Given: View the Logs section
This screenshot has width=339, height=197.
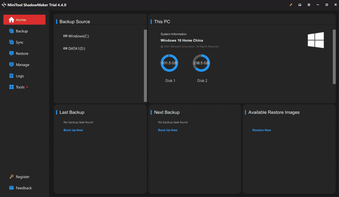Looking at the screenshot, I should pyautogui.click(x=20, y=76).
